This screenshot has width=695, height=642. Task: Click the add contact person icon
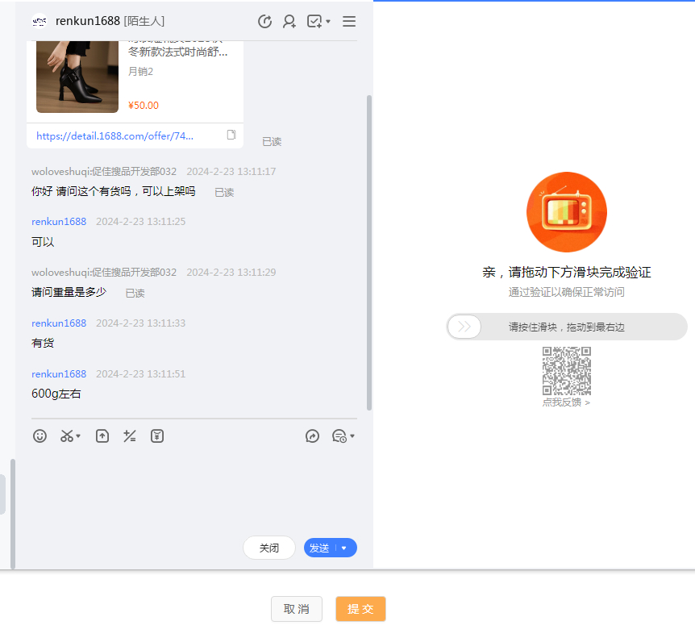(x=289, y=22)
